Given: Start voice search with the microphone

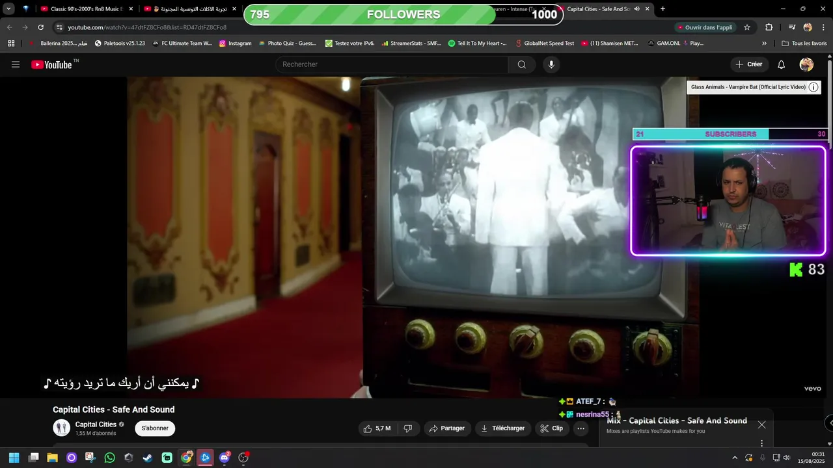Looking at the screenshot, I should pyautogui.click(x=551, y=64).
